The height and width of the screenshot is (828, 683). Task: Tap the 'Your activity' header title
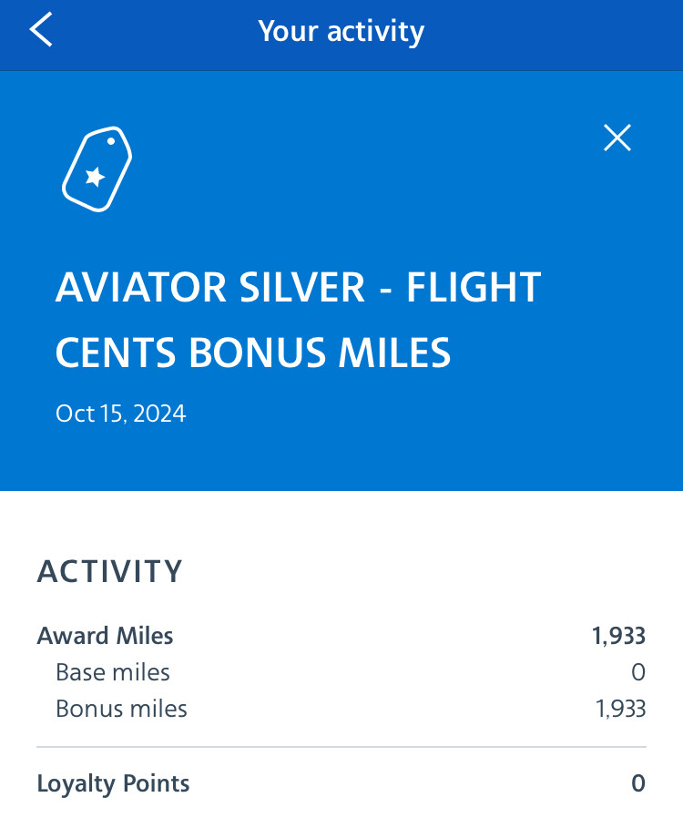pyautogui.click(x=341, y=31)
